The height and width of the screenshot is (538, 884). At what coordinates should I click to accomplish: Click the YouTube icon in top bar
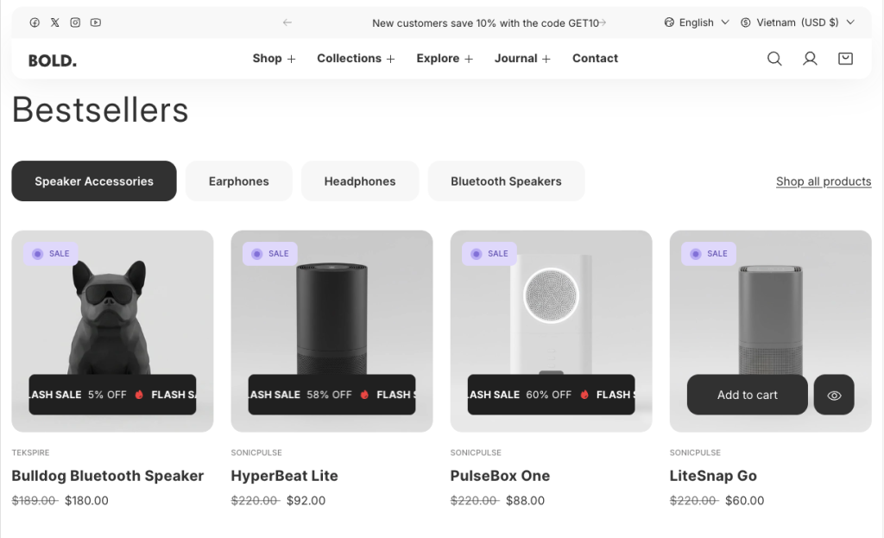[96, 22]
